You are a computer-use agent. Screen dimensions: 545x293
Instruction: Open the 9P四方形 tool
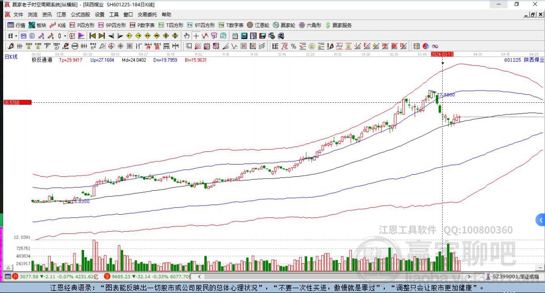click(112, 25)
